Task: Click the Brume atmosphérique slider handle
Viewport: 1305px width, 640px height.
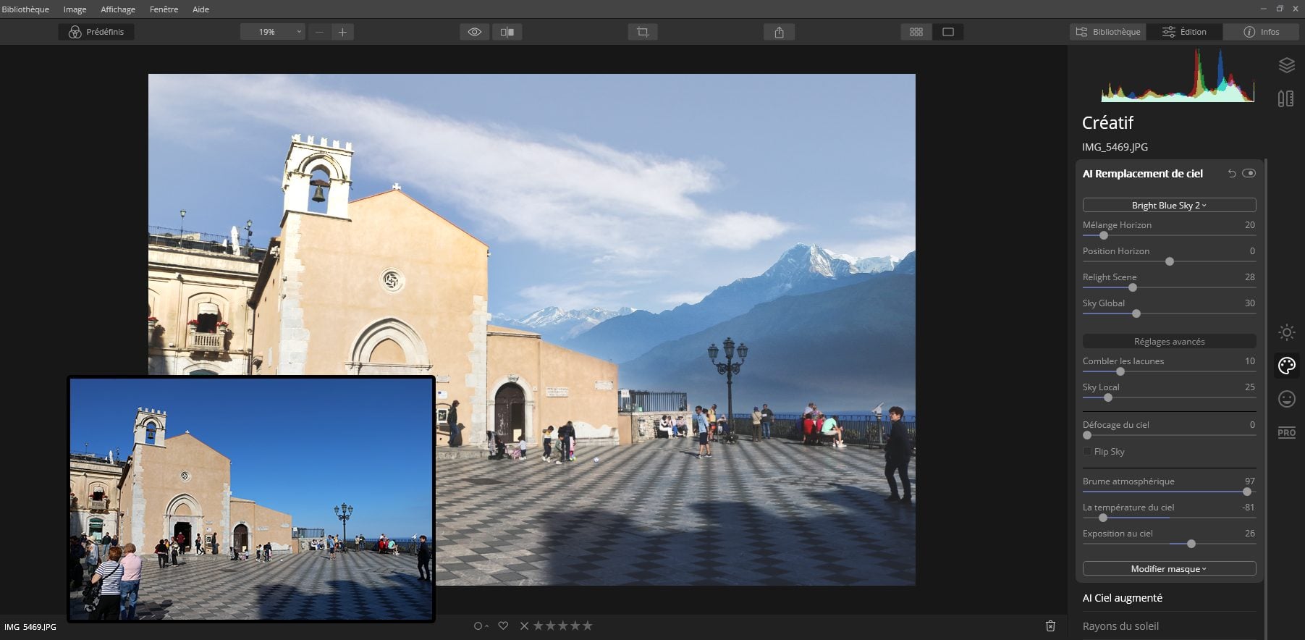Action: [1247, 492]
